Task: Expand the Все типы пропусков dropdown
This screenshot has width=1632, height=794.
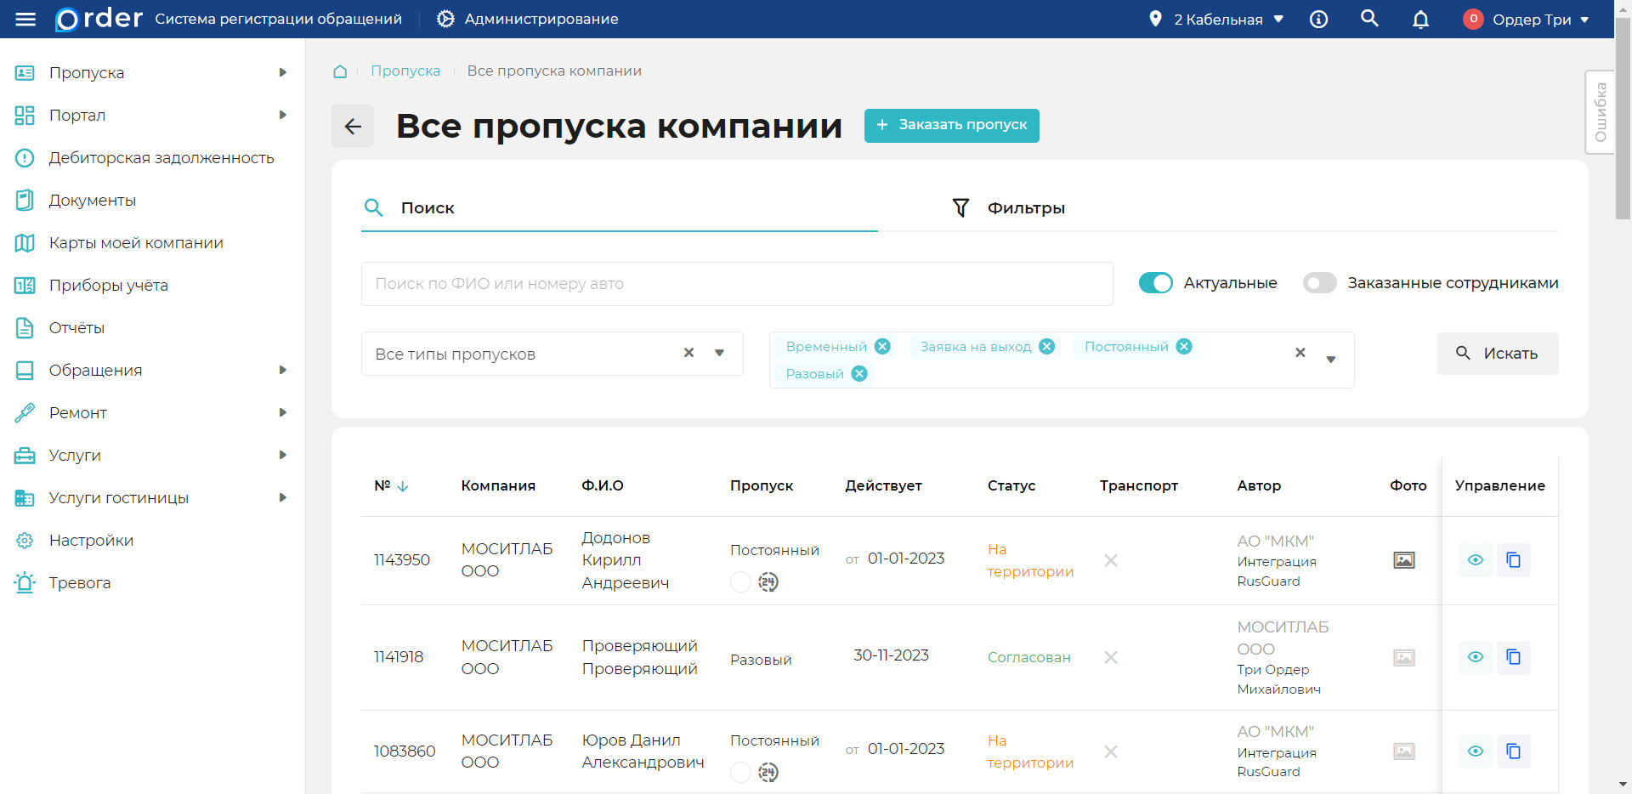Action: [x=719, y=354]
